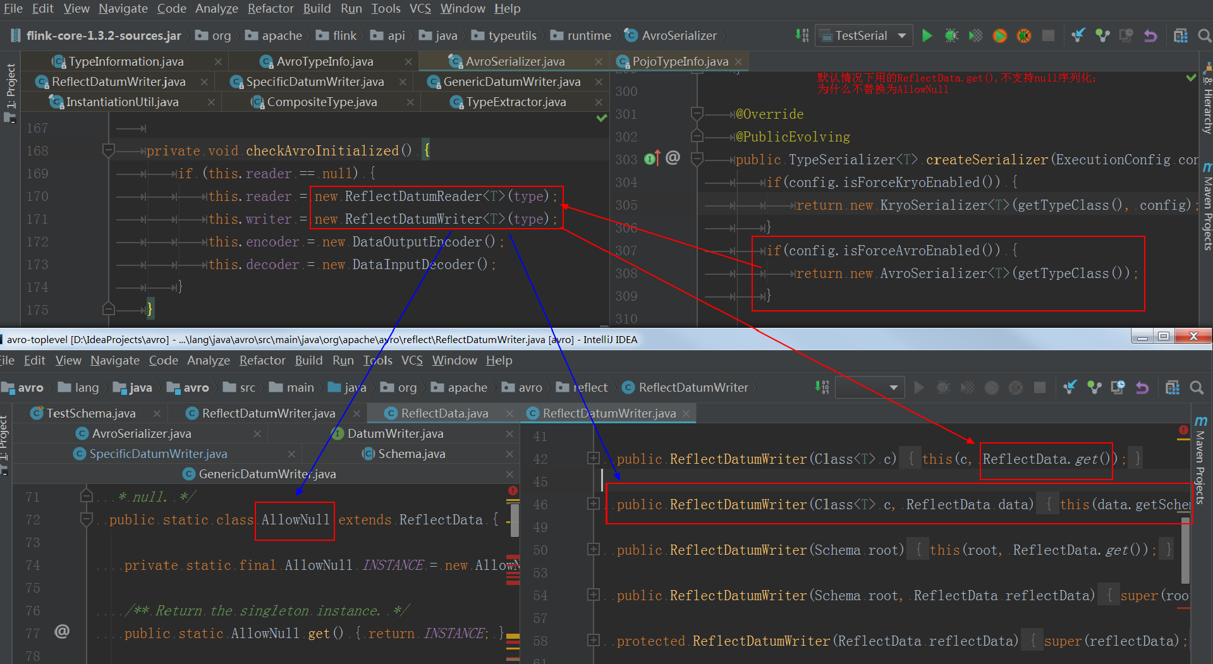Click the override gutter icon on line 303
This screenshot has width=1213, height=664.
pyautogui.click(x=652, y=158)
